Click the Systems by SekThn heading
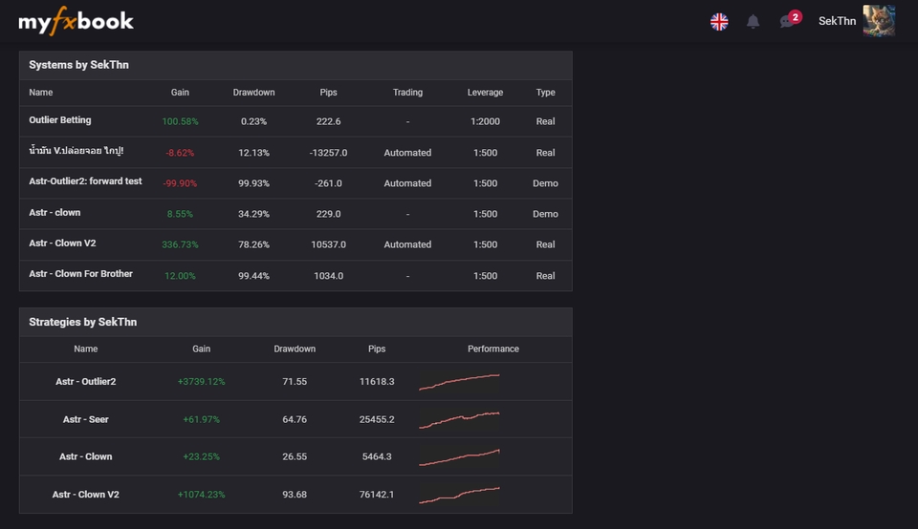Screen dimensions: 918x529 coord(79,65)
